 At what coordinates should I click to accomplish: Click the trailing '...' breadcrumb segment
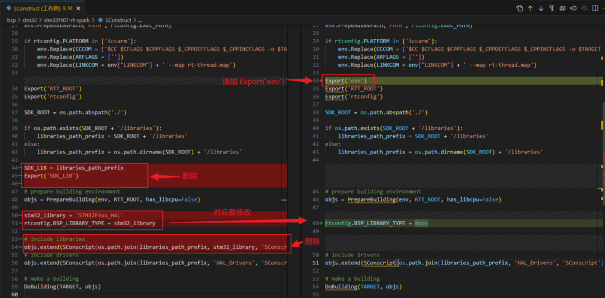coord(140,20)
